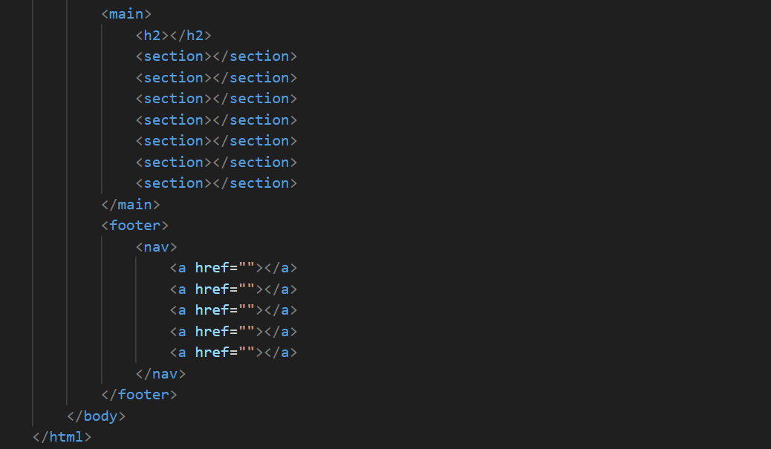The height and width of the screenshot is (449, 771).
Task: Click the last section's closing tag
Action: tap(255, 183)
